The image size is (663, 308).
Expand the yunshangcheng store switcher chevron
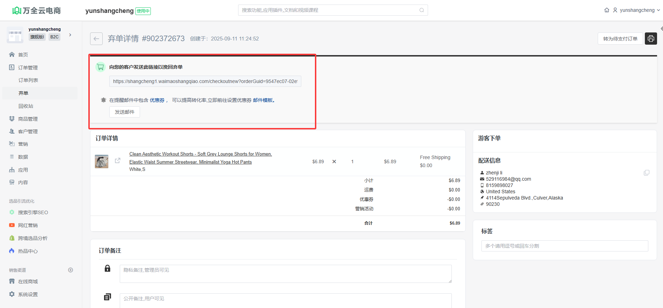point(70,35)
